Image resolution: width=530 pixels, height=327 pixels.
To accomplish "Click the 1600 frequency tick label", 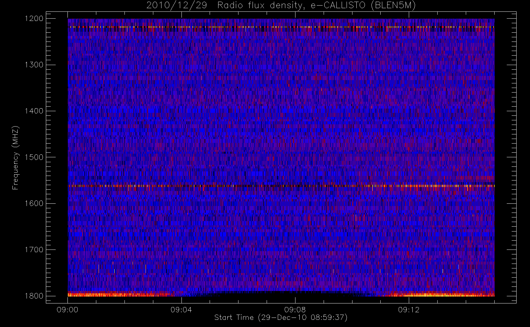I will 34,203.
